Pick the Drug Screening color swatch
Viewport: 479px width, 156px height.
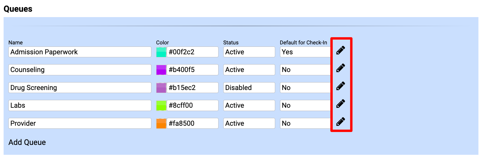[x=161, y=88]
